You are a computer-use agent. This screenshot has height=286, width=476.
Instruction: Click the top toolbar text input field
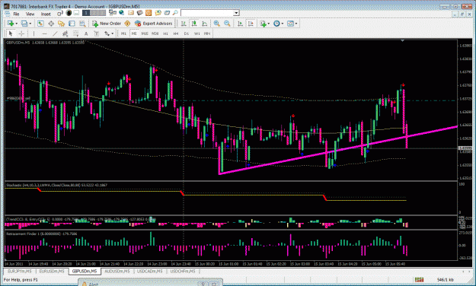click(207, 13)
